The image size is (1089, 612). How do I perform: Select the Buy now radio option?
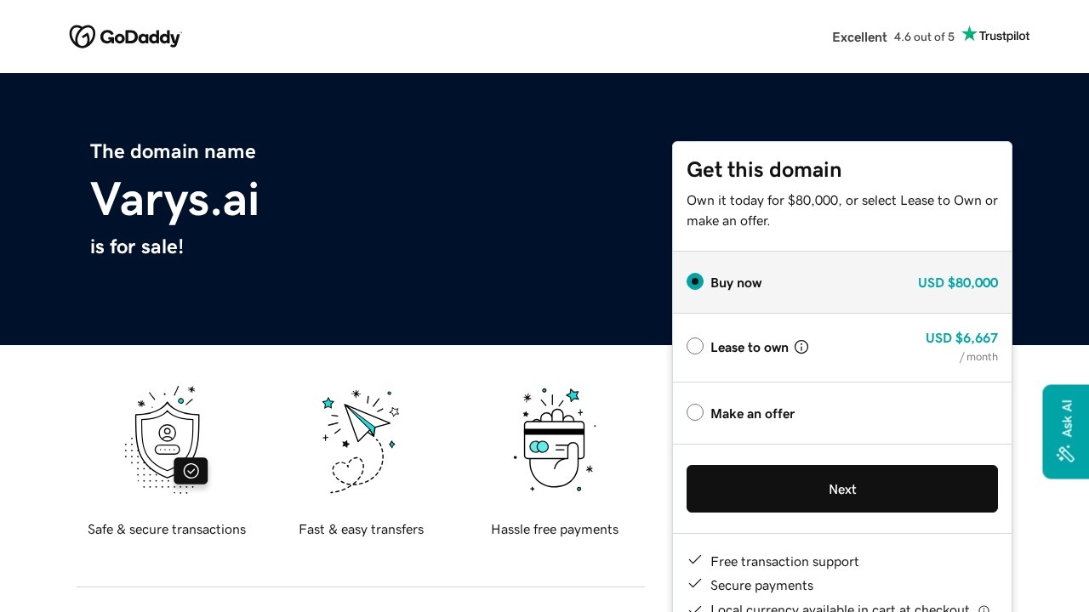(x=695, y=281)
